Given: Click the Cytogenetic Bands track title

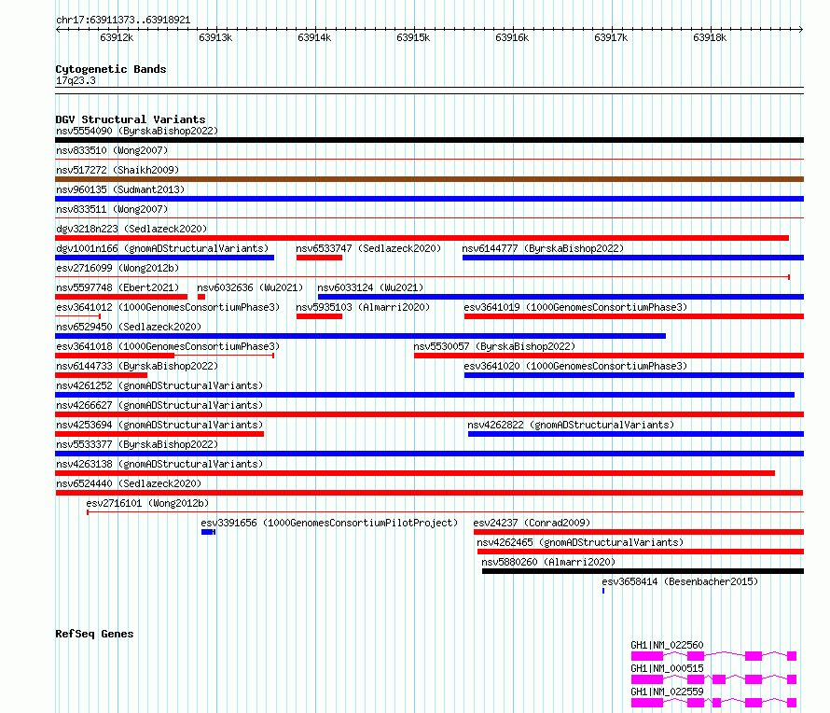Looking at the screenshot, I should [x=111, y=69].
